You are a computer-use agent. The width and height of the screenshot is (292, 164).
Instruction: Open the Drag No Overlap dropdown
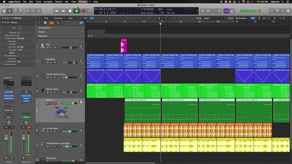242,18
